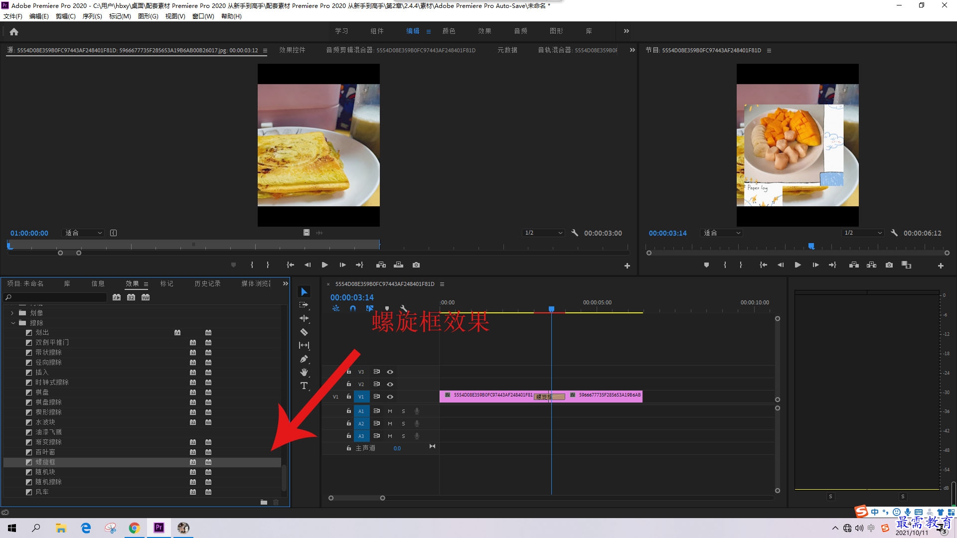Filter accelerated effects icon in Effects panel

point(117,297)
